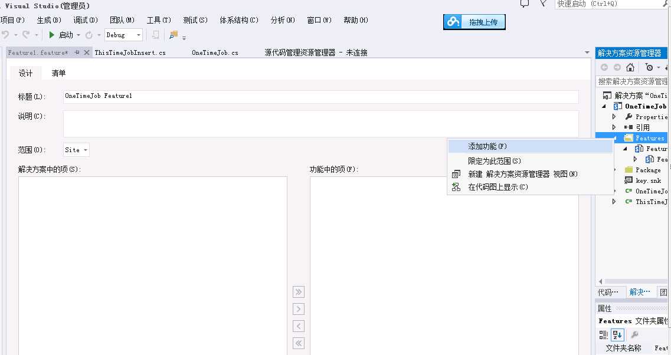671x355 pixels.
Task: Click Solution Explorer forward arrow
Action: point(617,67)
